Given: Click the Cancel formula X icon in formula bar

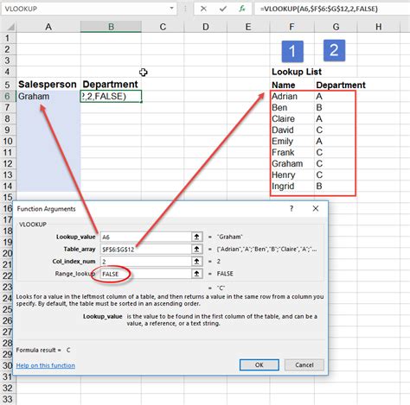Looking at the screenshot, I should click(x=203, y=9).
